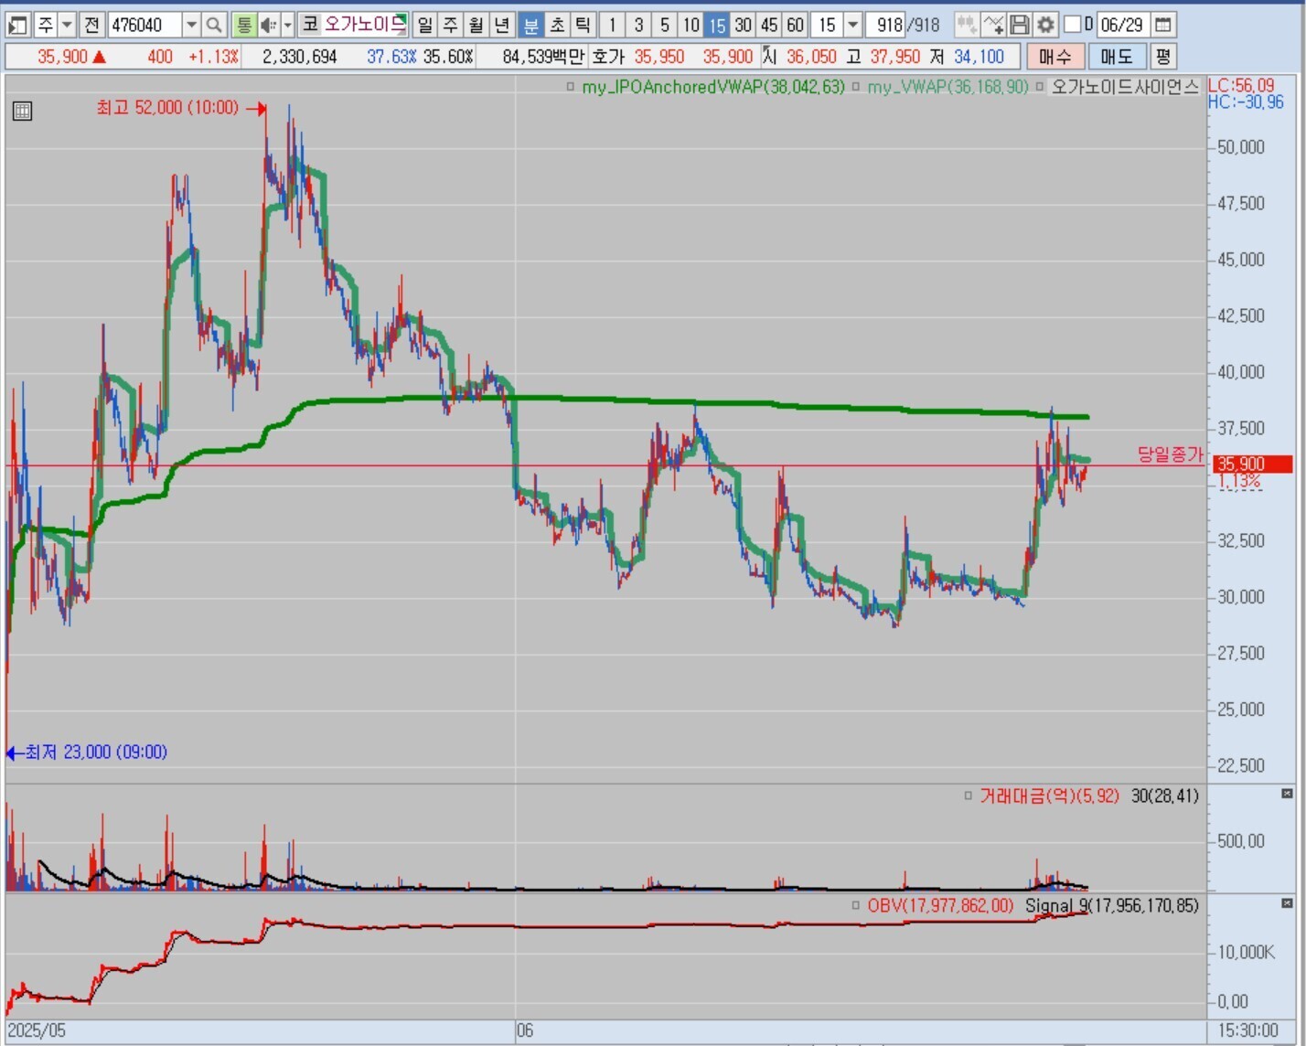
Task: Close the OBV indicator pane
Action: (1288, 903)
